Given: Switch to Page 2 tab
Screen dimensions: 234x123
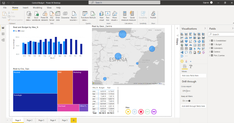Looking at the screenshot, I should pos(30,120).
